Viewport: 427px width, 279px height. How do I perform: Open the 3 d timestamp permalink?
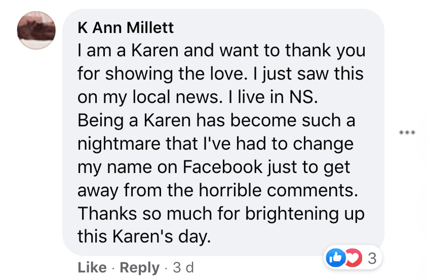[183, 267]
